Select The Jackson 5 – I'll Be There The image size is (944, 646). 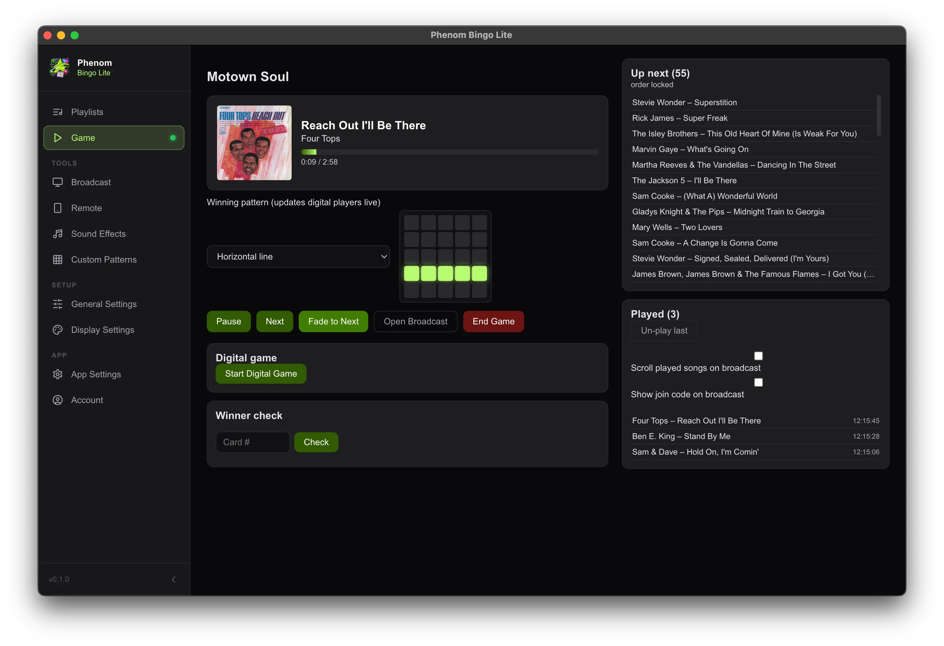754,180
